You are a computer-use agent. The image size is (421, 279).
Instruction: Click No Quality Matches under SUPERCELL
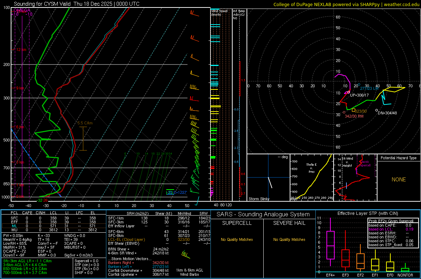(x=237, y=239)
